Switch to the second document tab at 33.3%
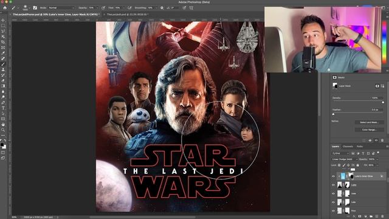Screen dimensions: 389x219 tap(127, 15)
